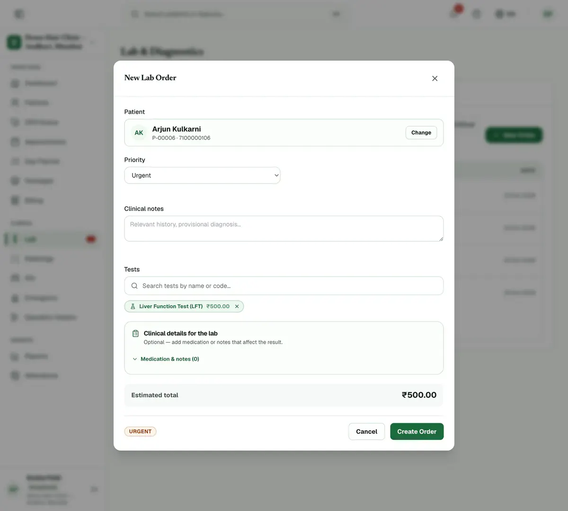Create the lab order
The width and height of the screenshot is (568, 511).
[x=417, y=431]
